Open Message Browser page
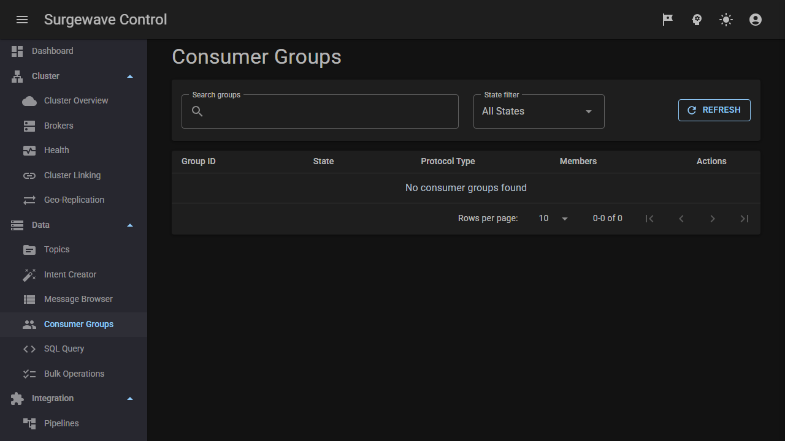Screen dimensions: 785x441 click(74, 300)
